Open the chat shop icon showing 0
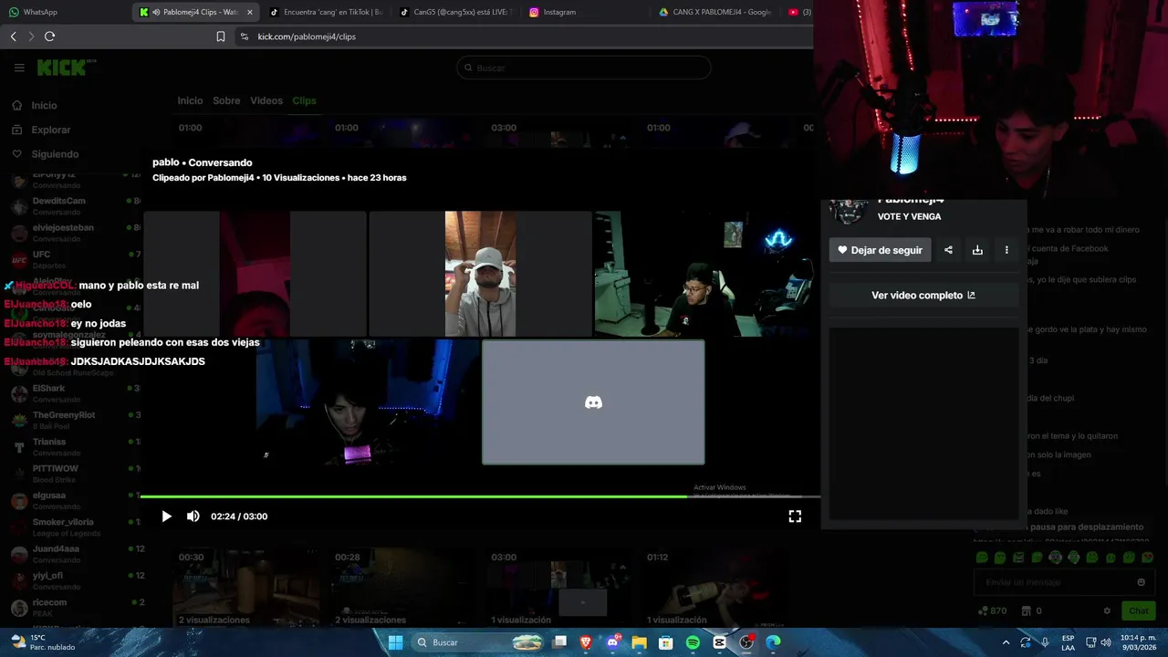This screenshot has height=657, width=1168. 1032,610
